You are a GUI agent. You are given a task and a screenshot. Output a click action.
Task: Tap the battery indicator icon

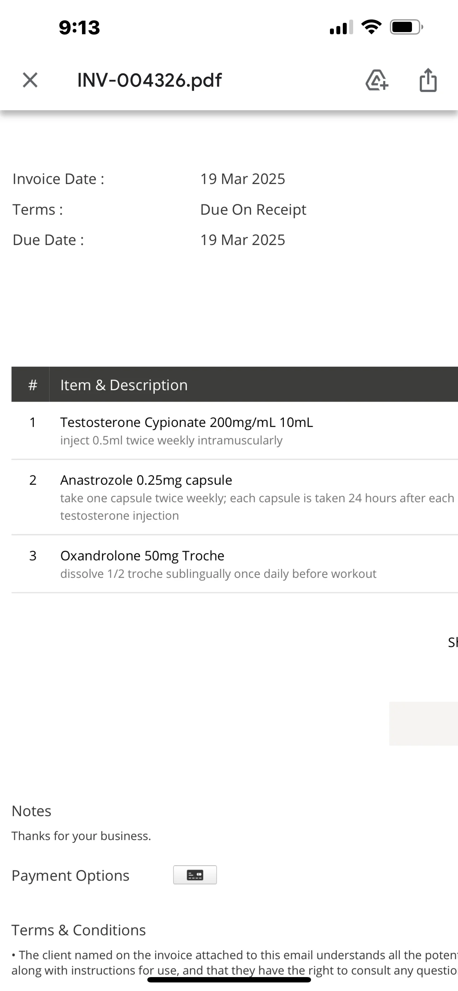tap(407, 27)
